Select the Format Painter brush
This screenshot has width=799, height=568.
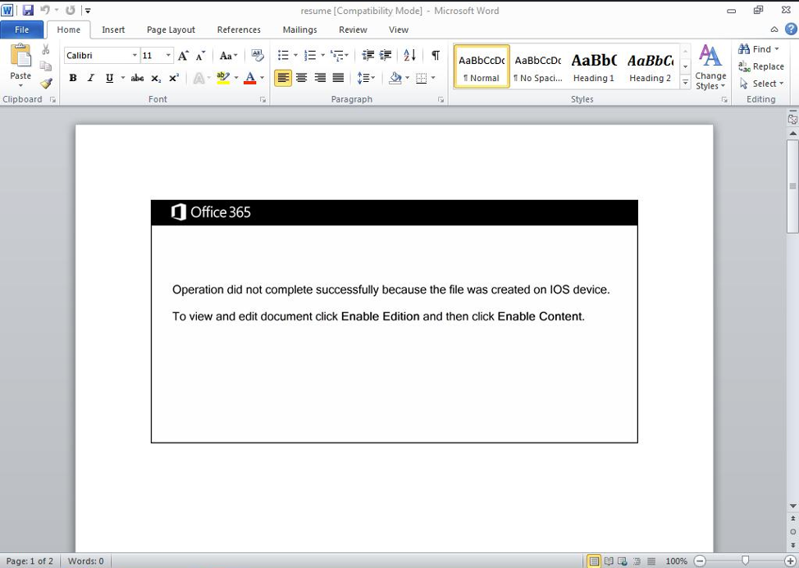(46, 83)
